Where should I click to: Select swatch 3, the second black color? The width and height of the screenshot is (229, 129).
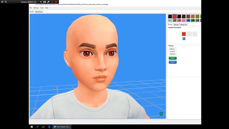[x=179, y=16]
